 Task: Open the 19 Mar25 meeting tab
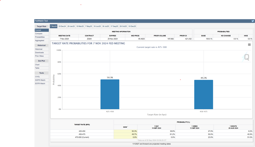80,26
